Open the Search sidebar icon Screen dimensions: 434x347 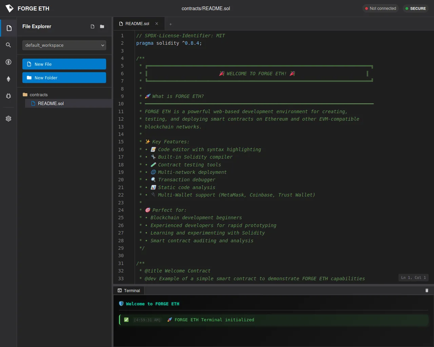[x=8, y=45]
